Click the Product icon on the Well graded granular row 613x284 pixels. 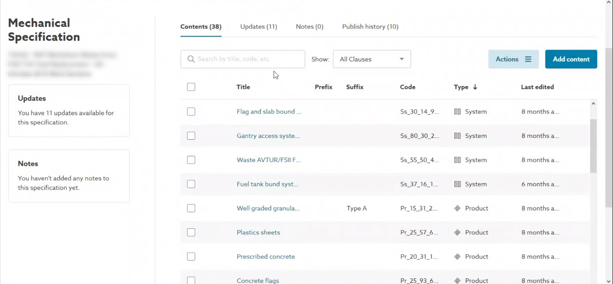[x=458, y=208]
